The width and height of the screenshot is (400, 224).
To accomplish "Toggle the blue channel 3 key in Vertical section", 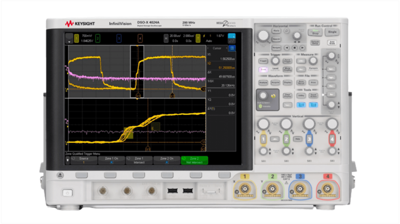I will click(x=309, y=139).
